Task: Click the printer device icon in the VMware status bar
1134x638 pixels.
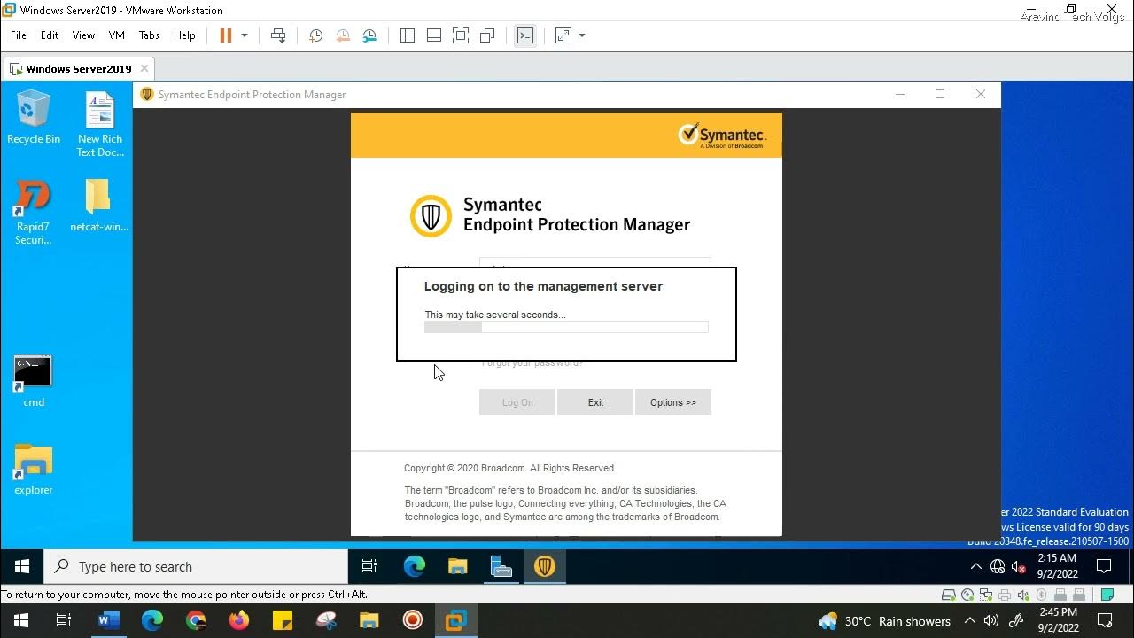Action: 1003,595
